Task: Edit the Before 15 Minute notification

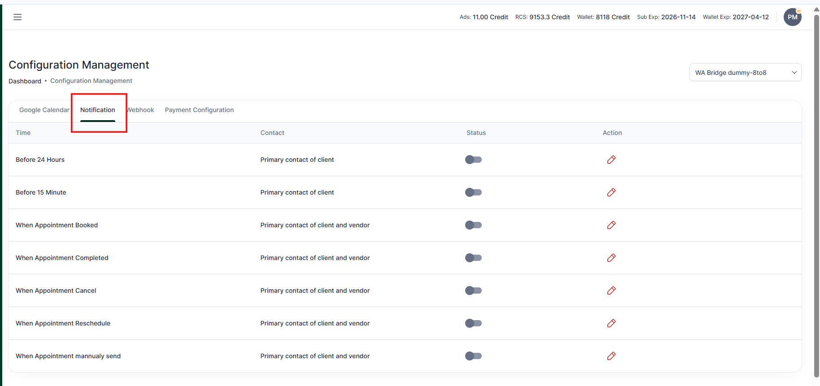Action: [611, 192]
